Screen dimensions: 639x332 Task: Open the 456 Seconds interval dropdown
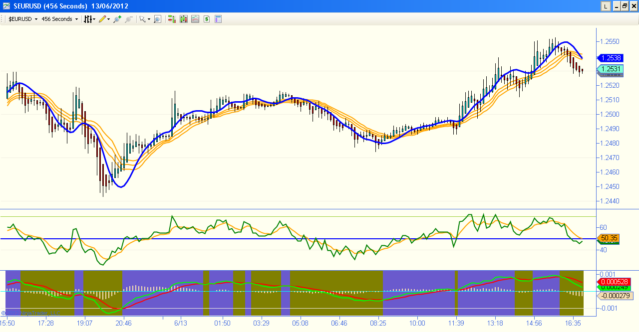pos(76,19)
